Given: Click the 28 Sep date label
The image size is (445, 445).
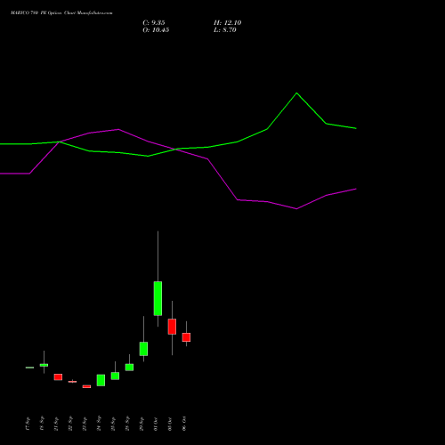Looking at the screenshot, I should (127, 424).
